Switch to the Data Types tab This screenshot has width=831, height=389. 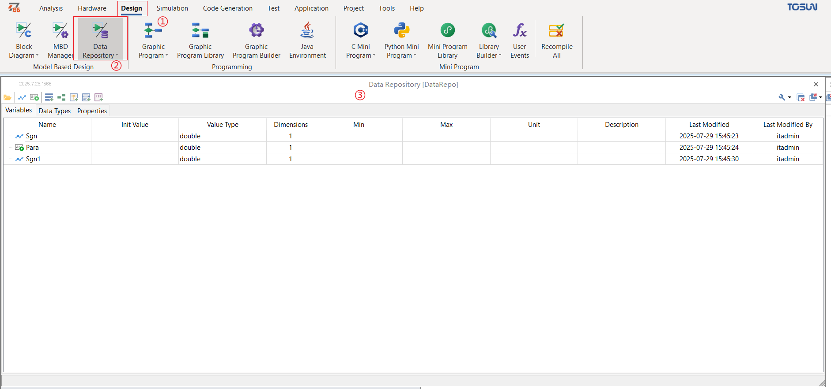[55, 111]
